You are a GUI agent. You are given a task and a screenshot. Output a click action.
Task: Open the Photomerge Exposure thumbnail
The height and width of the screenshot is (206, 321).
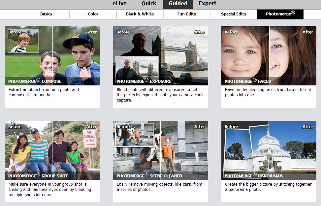(160, 56)
